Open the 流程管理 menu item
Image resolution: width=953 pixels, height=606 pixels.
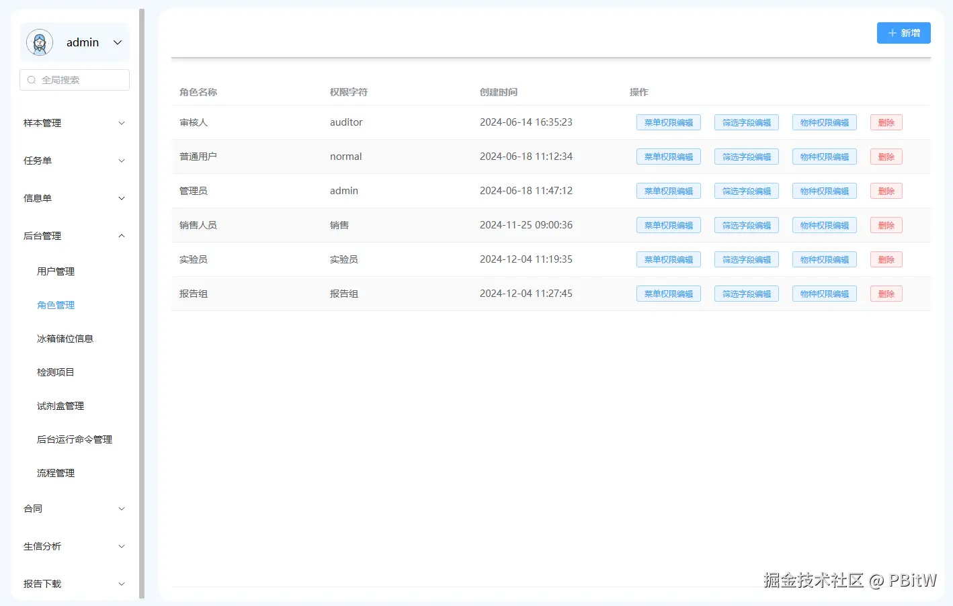56,473
